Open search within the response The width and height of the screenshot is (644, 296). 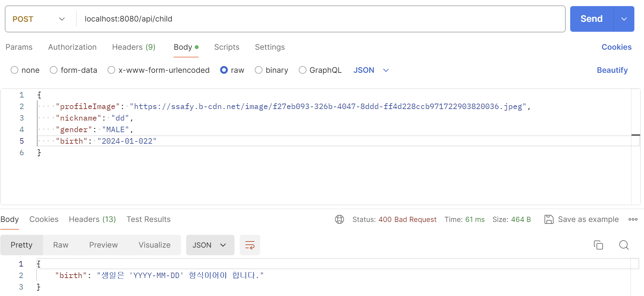624,245
